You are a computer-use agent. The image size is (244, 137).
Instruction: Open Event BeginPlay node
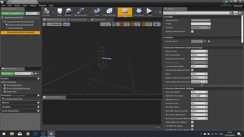(14, 85)
